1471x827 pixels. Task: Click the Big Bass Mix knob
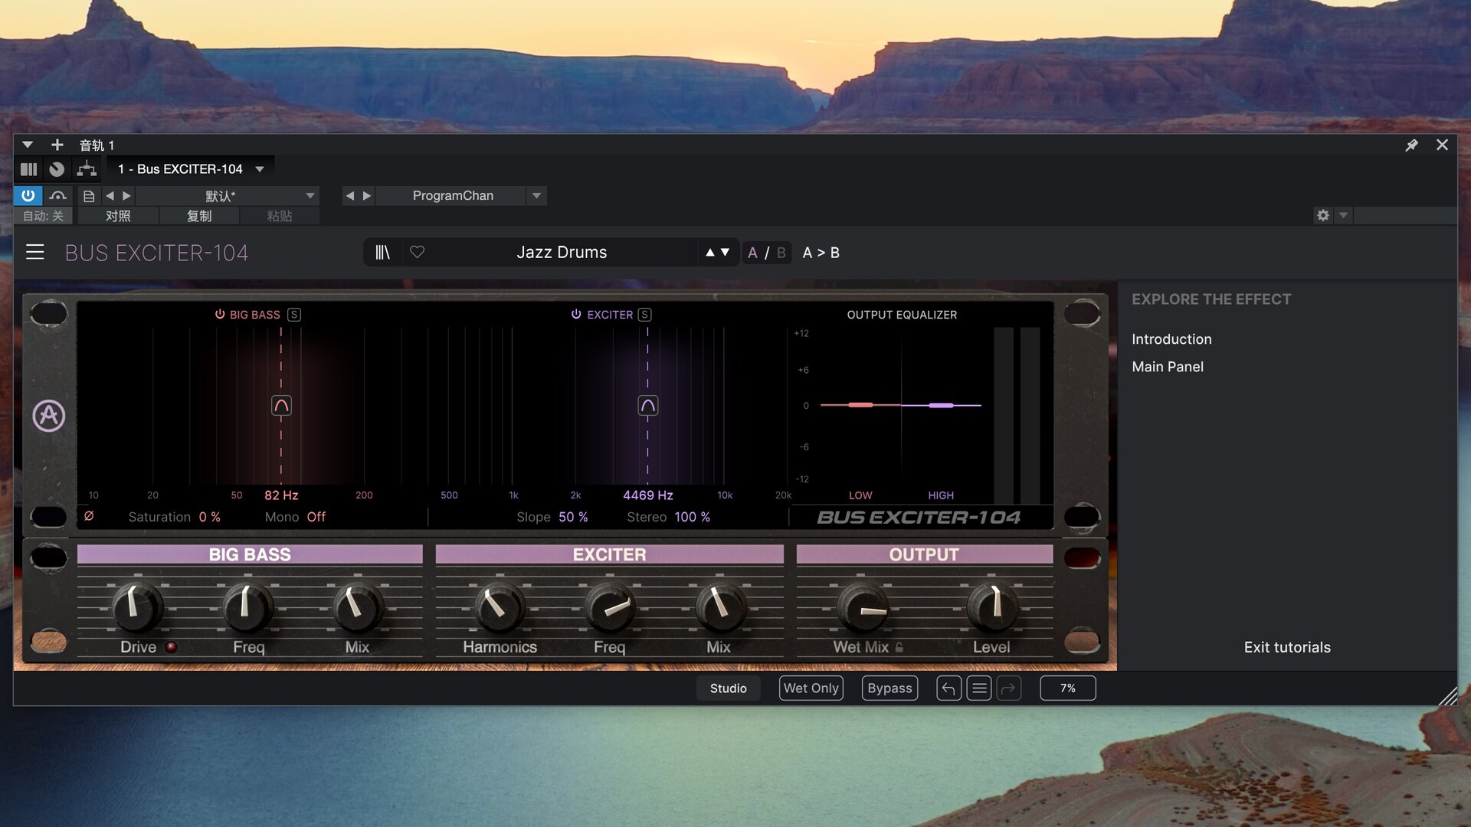click(x=357, y=607)
